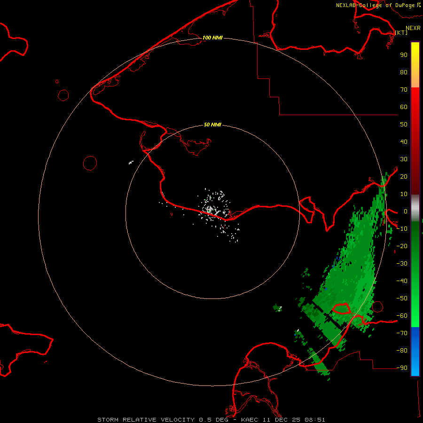Select the -10 value on velocity scale

click(402, 229)
